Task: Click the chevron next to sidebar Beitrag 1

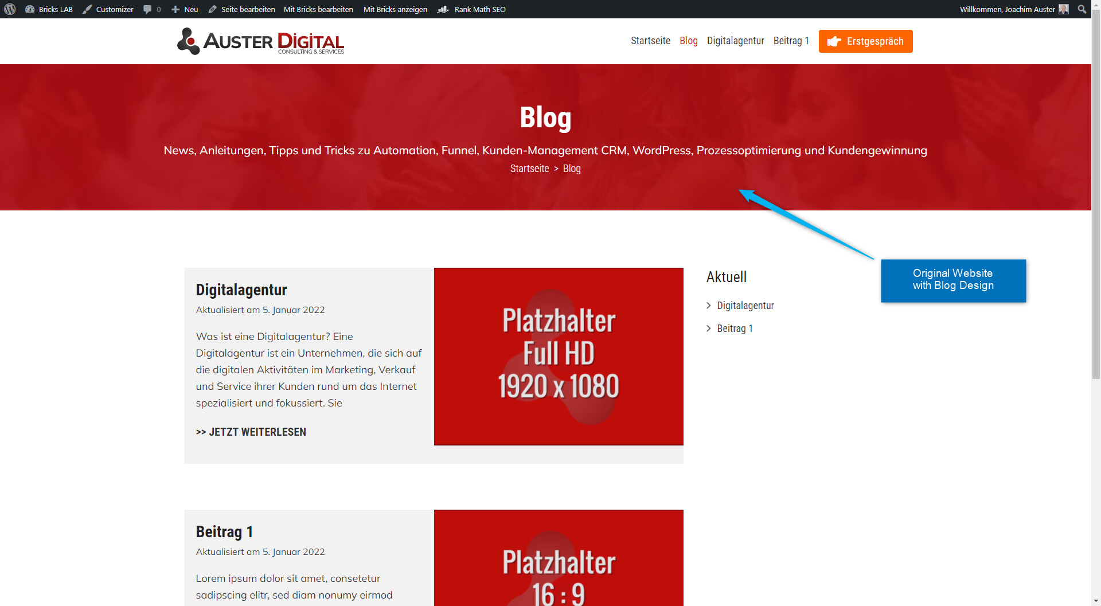Action: [709, 329]
